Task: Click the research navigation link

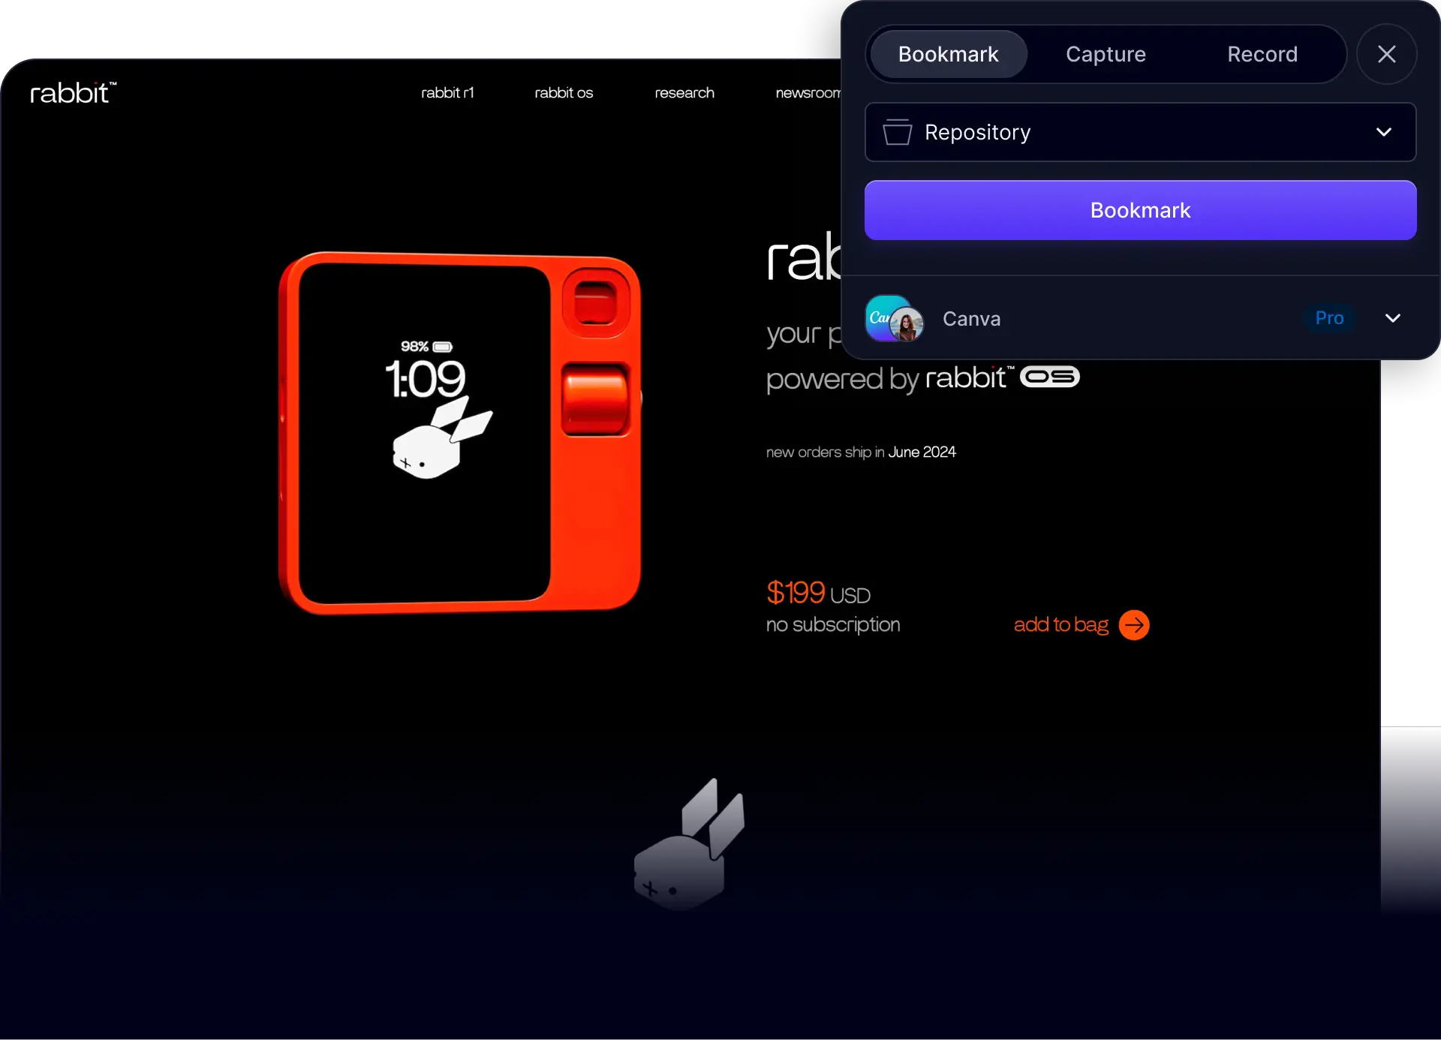Action: [x=684, y=92]
